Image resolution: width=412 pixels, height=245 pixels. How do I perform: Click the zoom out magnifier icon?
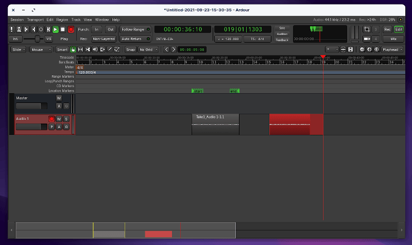362,49
